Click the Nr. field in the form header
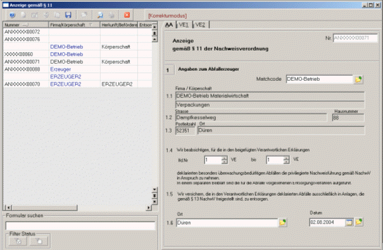This screenshot has width=383, height=250. pyautogui.click(x=355, y=38)
